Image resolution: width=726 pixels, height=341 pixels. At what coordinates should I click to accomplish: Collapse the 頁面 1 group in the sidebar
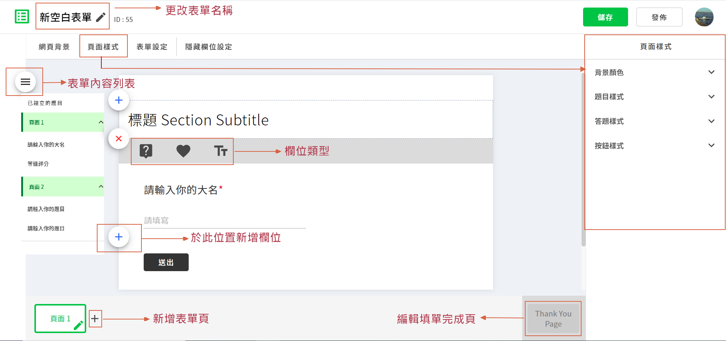point(101,122)
